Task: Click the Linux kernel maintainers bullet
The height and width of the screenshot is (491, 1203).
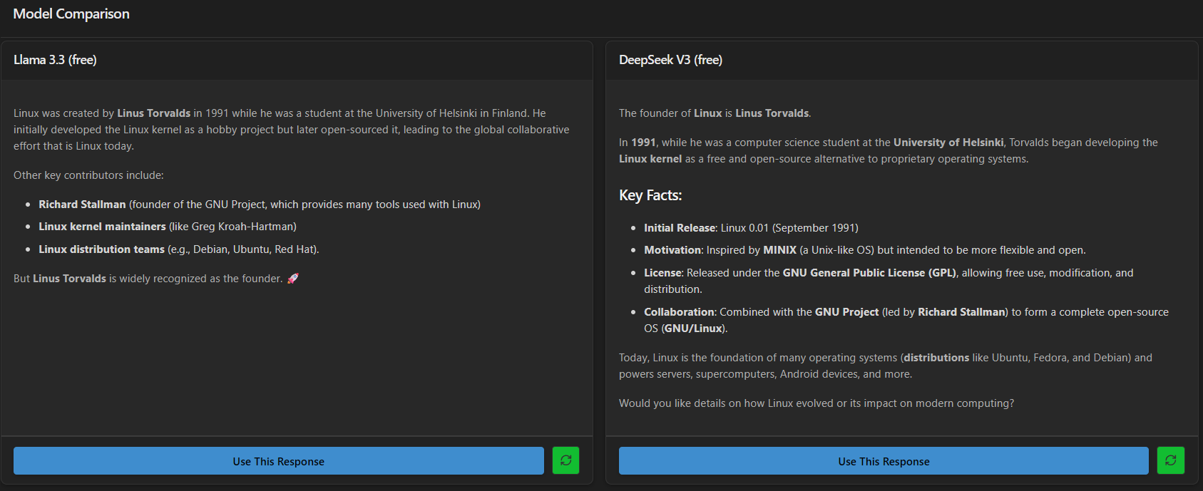Action: point(168,227)
